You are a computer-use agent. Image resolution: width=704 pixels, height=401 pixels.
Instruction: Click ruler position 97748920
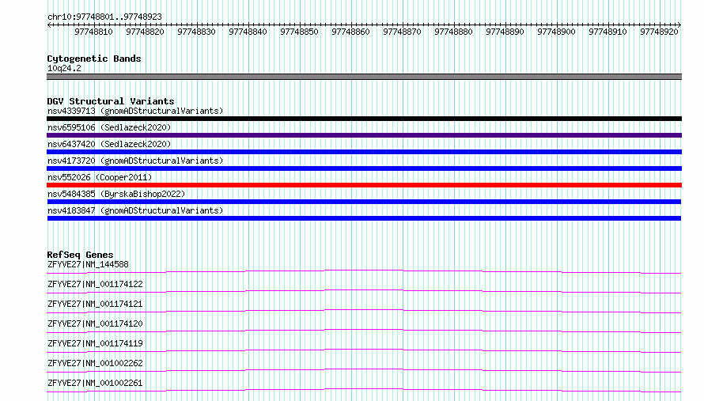click(x=659, y=32)
